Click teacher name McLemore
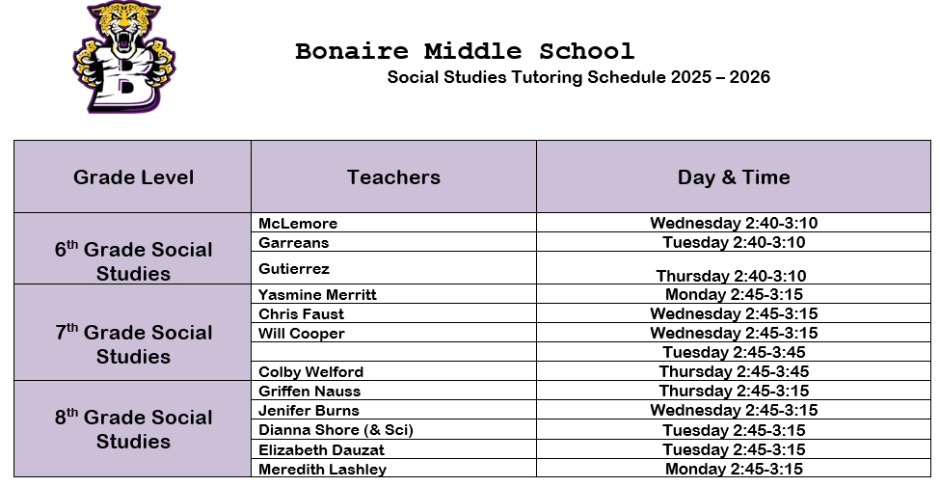940x487 pixels. pyautogui.click(x=298, y=224)
